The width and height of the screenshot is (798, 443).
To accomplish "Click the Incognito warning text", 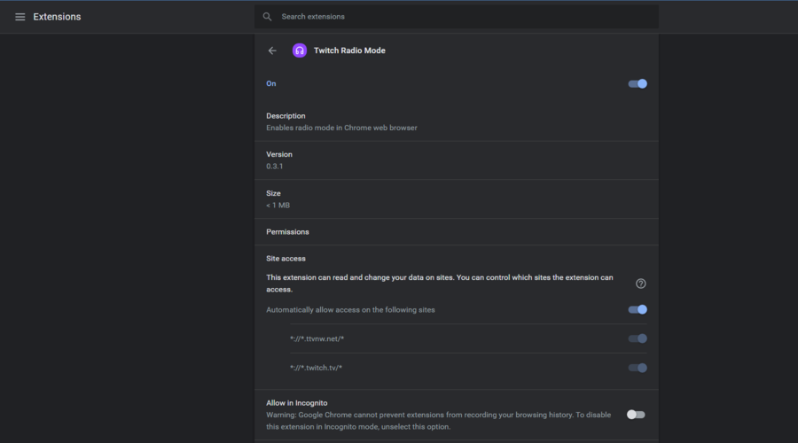I will (439, 421).
